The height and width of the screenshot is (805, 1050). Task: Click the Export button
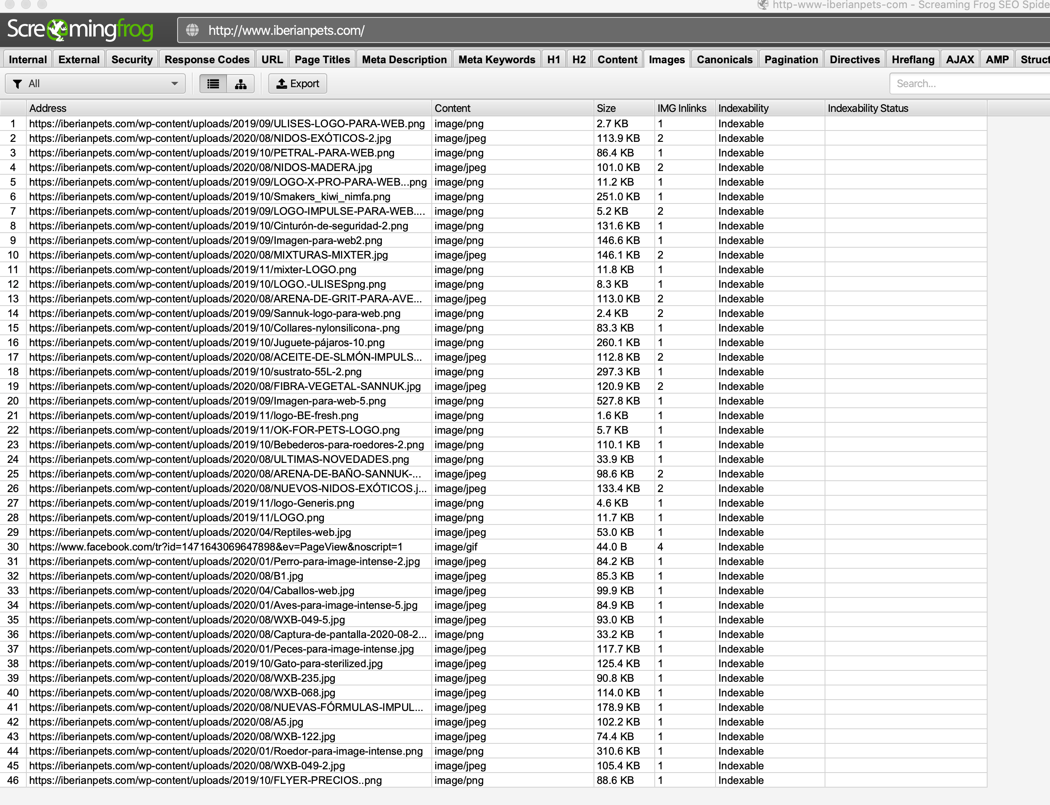click(x=298, y=84)
